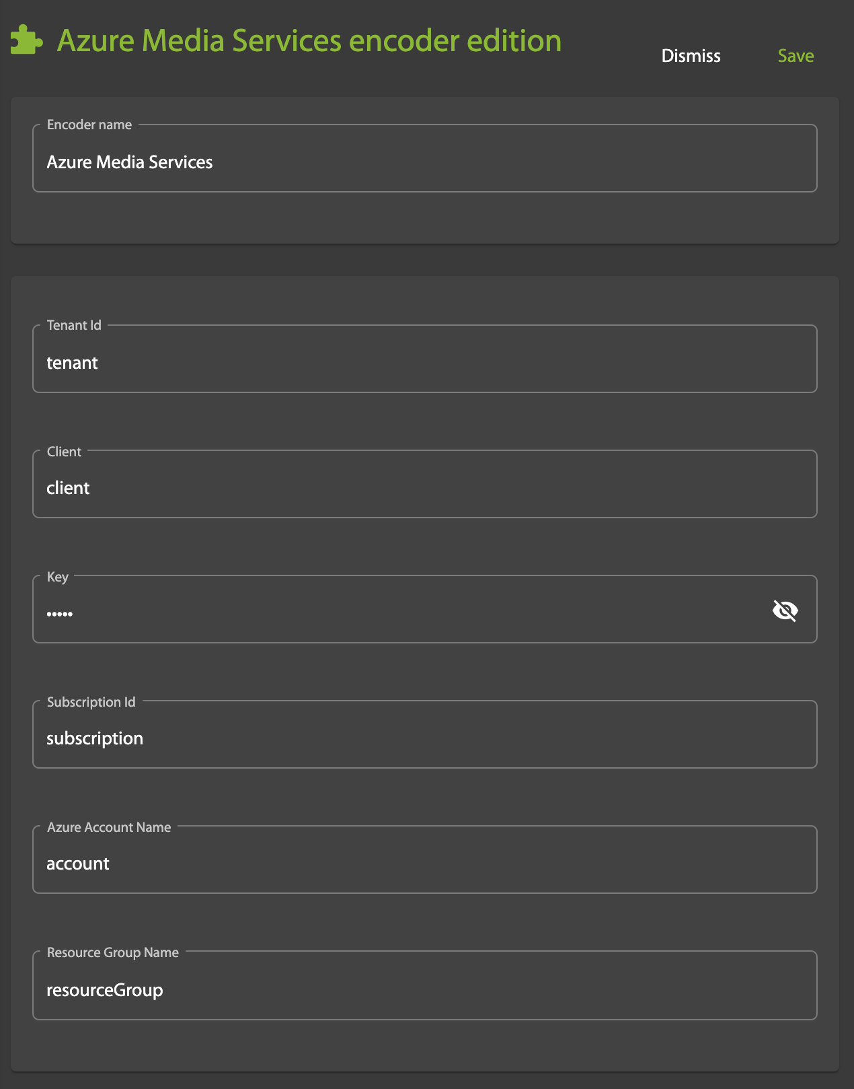Save the Azure encoder settings
This screenshot has width=854, height=1089.
click(x=795, y=56)
